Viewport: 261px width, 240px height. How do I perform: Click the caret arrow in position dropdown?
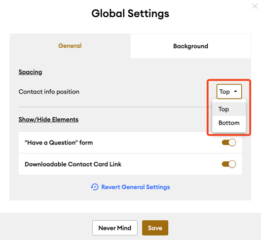tap(236, 91)
